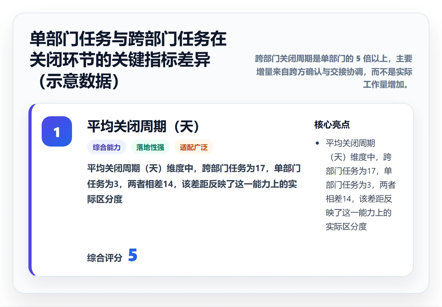
Task: Click the 核心亮点 heading
Action: [332, 125]
